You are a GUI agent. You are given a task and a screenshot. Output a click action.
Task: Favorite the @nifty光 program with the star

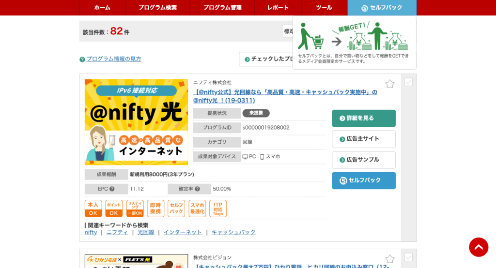click(390, 84)
